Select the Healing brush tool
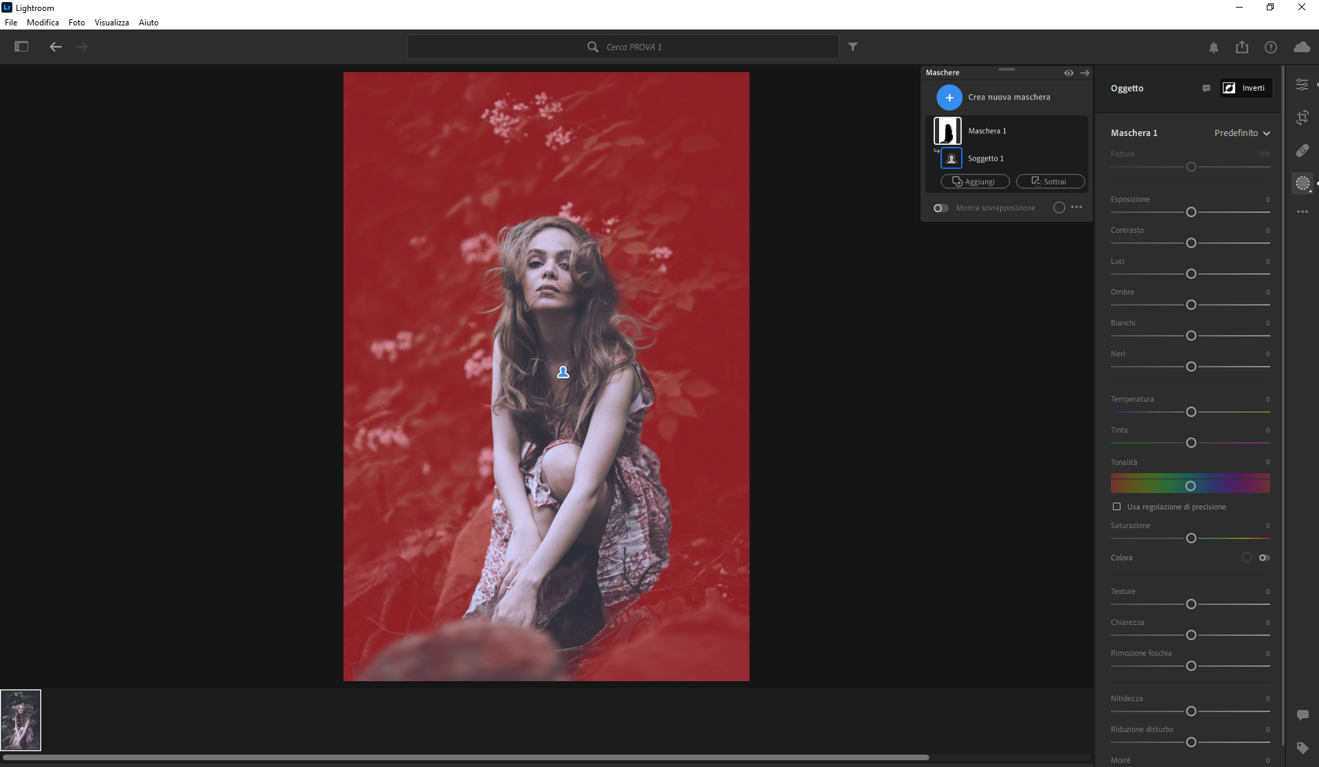 (x=1302, y=150)
